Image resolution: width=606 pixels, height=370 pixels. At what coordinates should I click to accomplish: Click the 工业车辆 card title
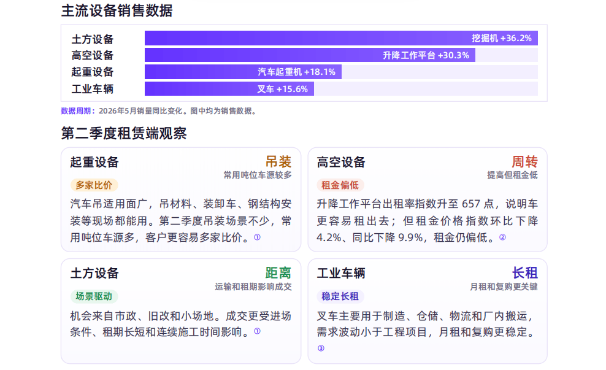(341, 273)
